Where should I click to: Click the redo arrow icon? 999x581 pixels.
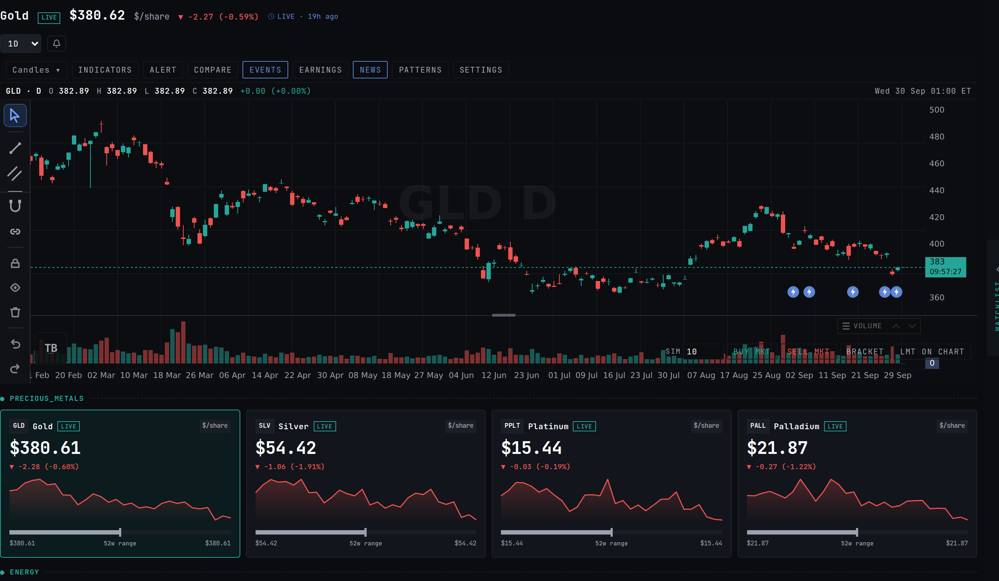[x=15, y=369]
